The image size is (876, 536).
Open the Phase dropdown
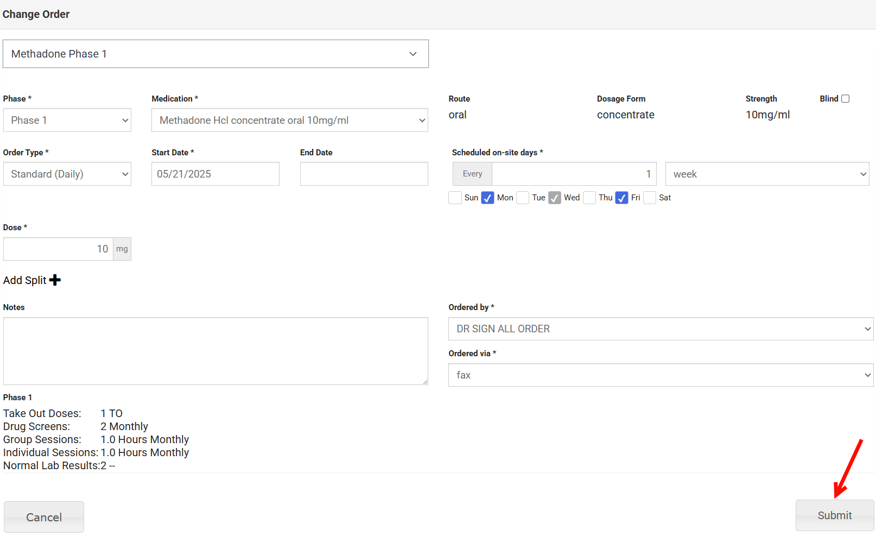click(x=67, y=120)
